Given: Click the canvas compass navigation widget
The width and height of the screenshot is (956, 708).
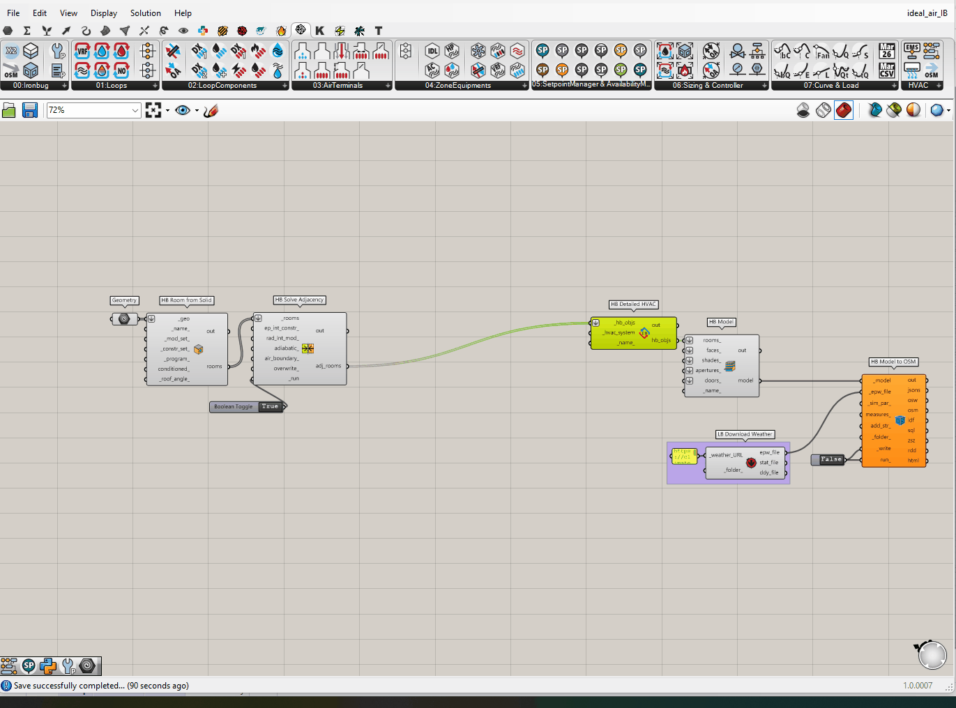Looking at the screenshot, I should pos(932,655).
